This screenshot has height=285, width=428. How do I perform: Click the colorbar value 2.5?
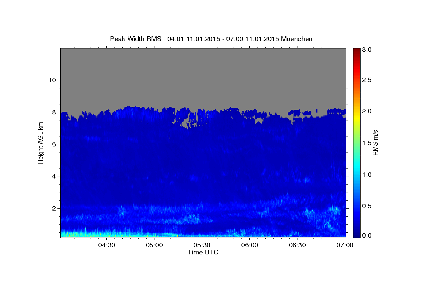click(367, 80)
